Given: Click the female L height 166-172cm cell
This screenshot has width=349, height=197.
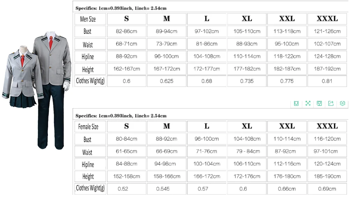Looking at the screenshot, I should (x=207, y=176).
